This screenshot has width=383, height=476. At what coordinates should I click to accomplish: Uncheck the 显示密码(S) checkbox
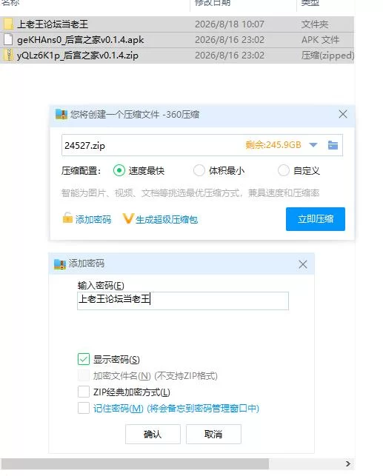(x=84, y=359)
